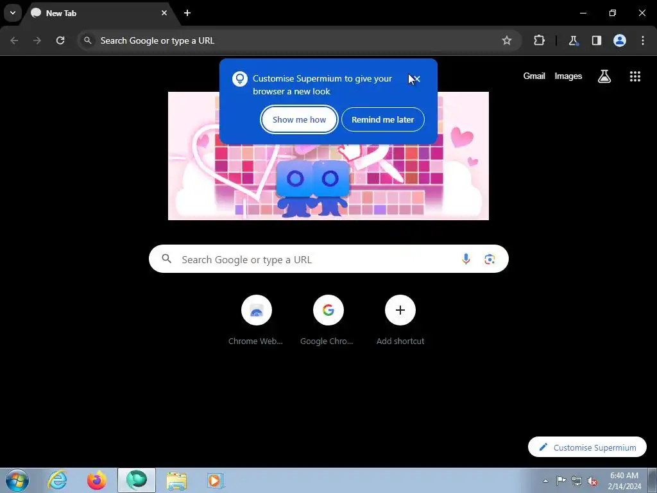Click the Google search box on page
The width and height of the screenshot is (657, 493).
coord(328,259)
